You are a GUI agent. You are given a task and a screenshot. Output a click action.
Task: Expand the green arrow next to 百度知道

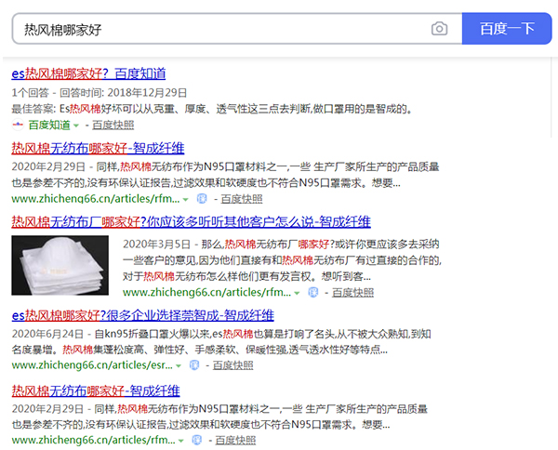[77, 124]
